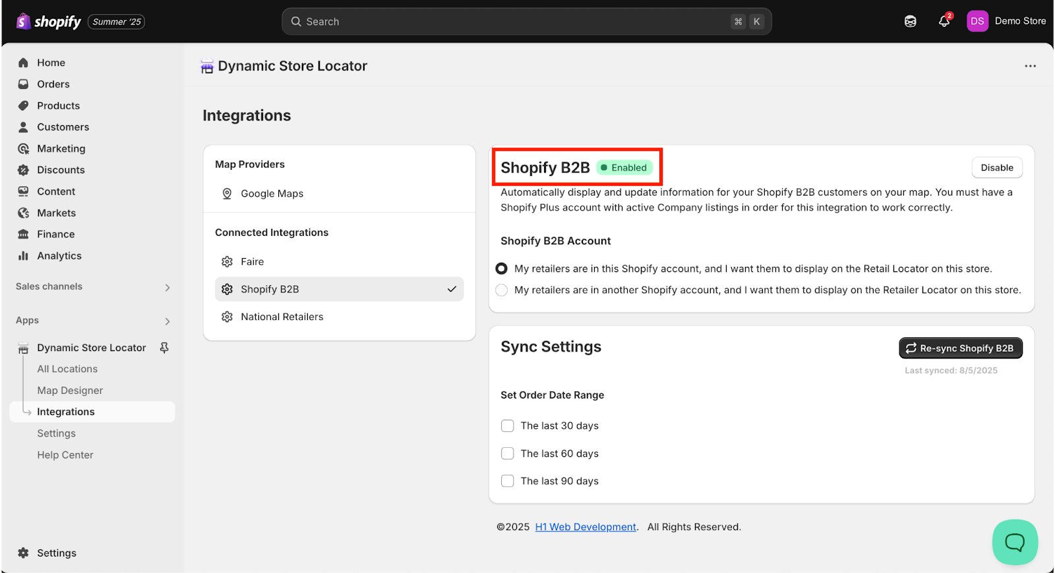The width and height of the screenshot is (1055, 573).
Task: Select Google Maps provider
Action: 339,194
